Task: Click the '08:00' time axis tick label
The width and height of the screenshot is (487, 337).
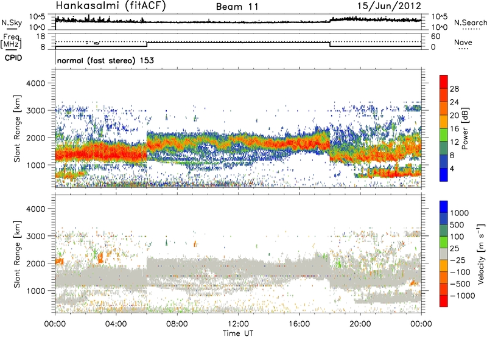Action: click(x=177, y=324)
